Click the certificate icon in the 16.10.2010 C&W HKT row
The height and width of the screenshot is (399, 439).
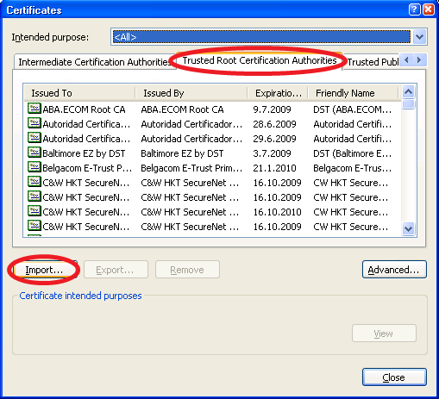tap(34, 211)
